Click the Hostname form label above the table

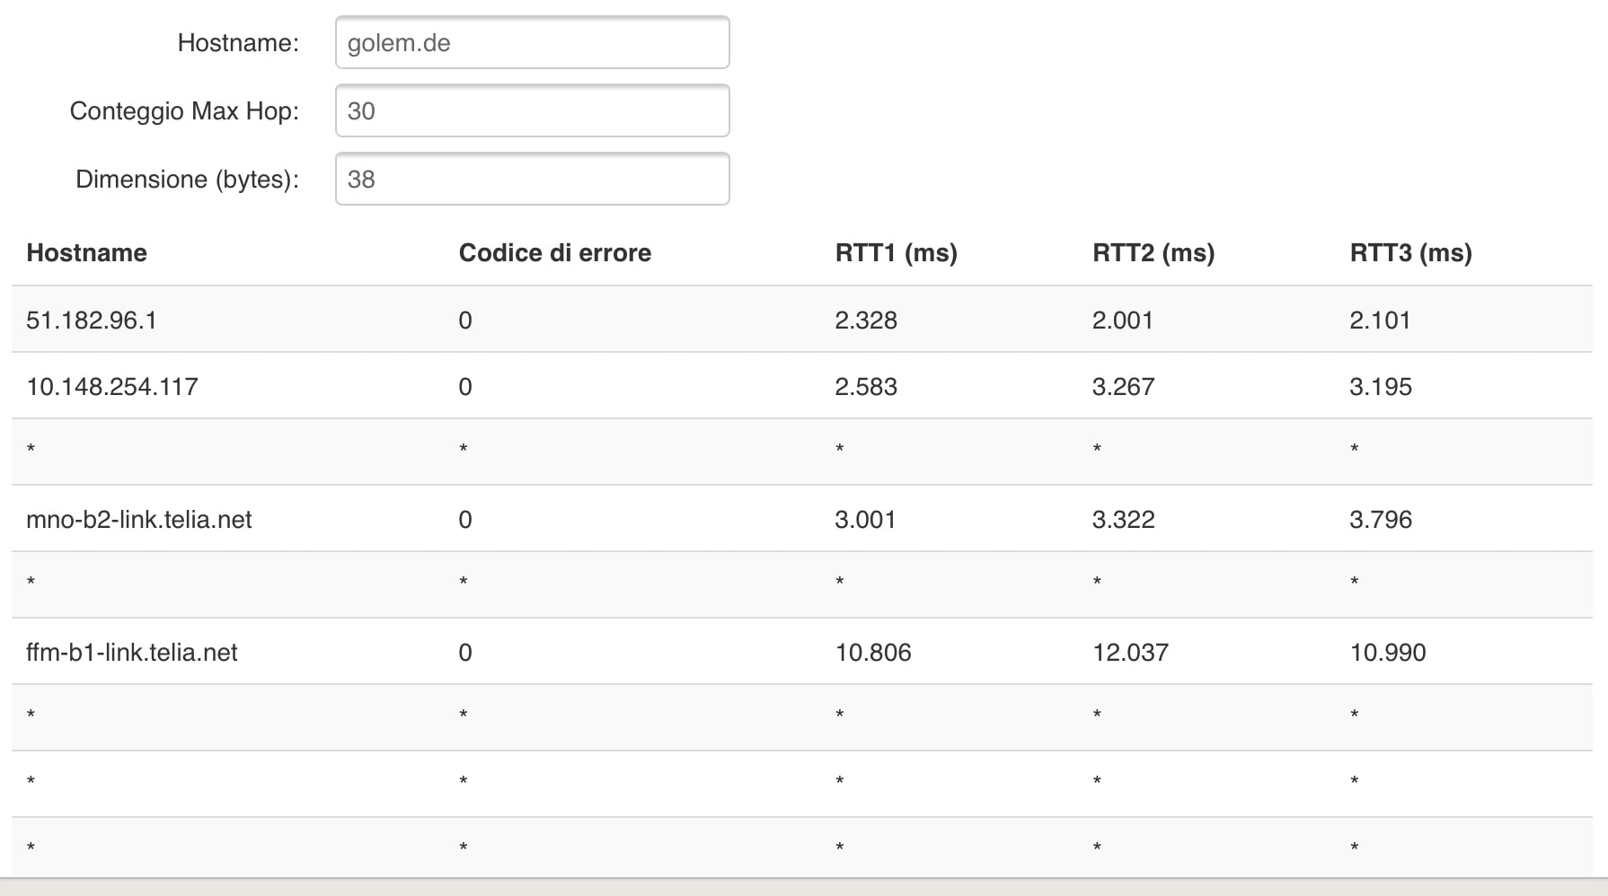pyautogui.click(x=238, y=43)
